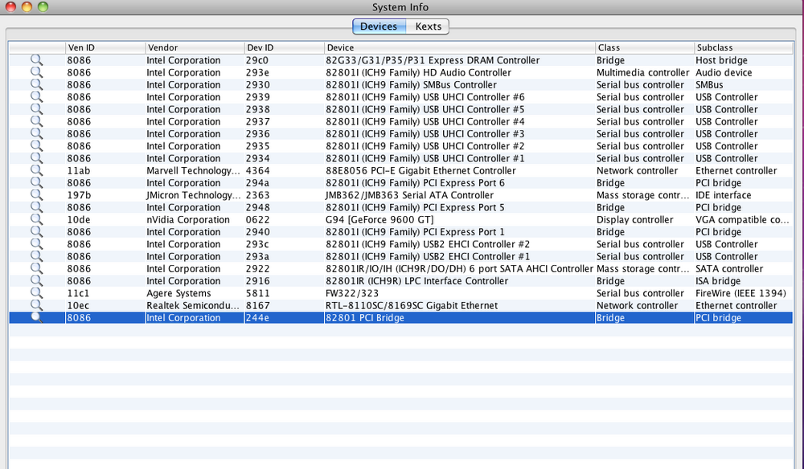Click magnifier icon for Realtek Gigabit Ethernet row
Screen dimensions: 804x469
[36, 305]
